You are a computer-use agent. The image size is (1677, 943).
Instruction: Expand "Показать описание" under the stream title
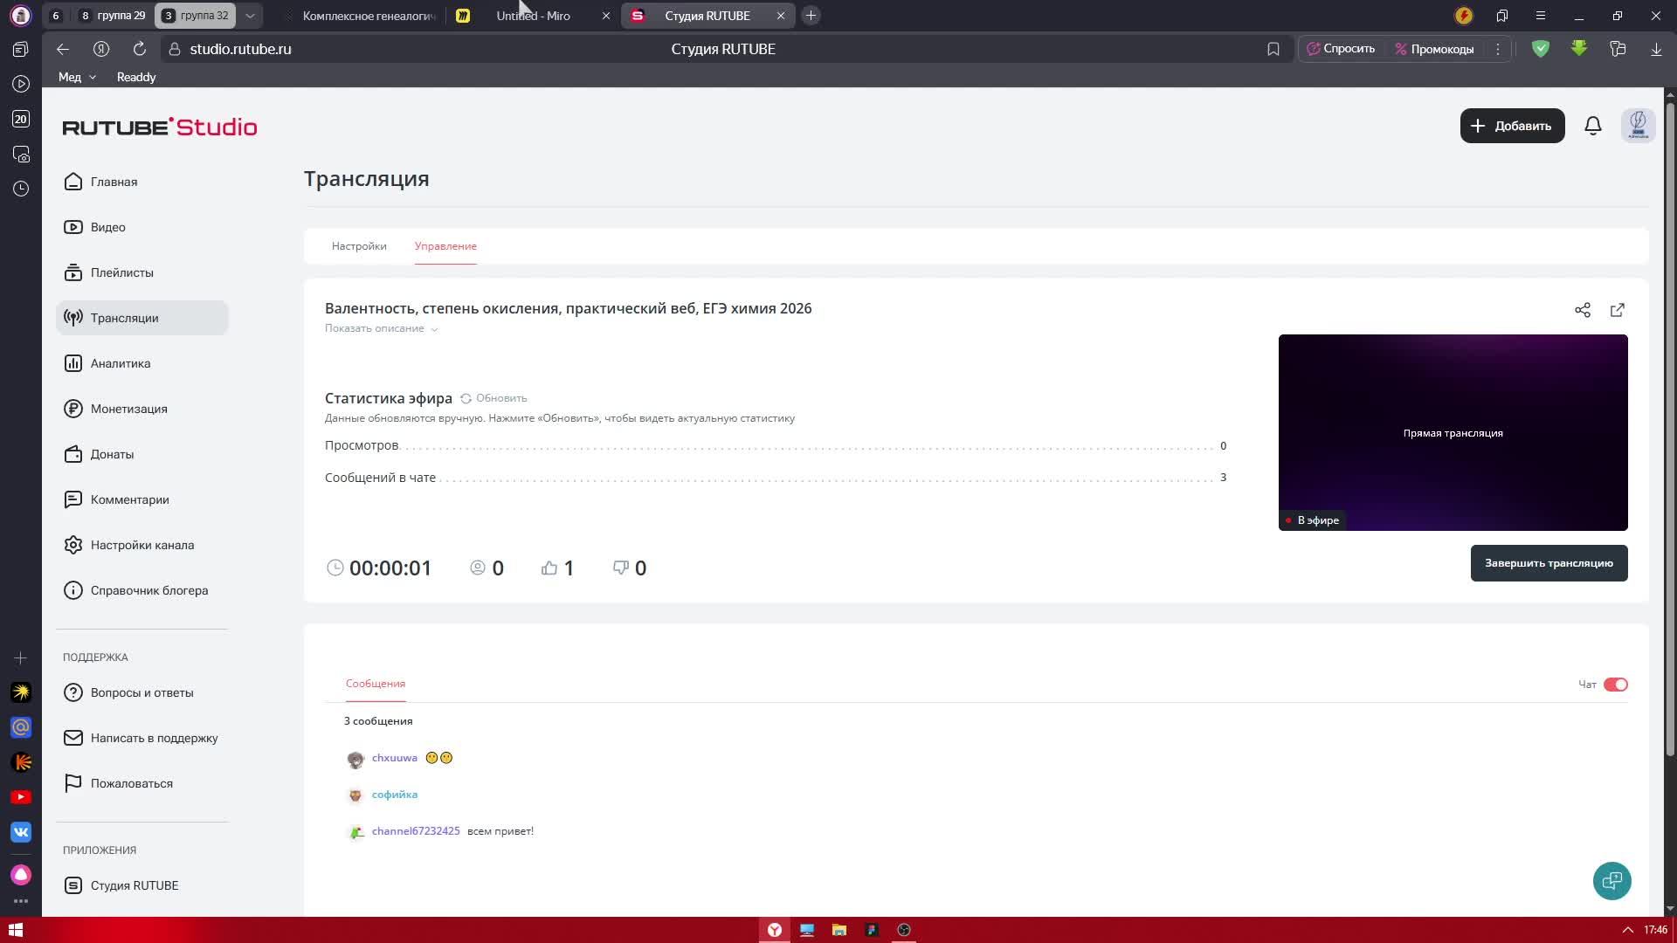[x=381, y=328]
